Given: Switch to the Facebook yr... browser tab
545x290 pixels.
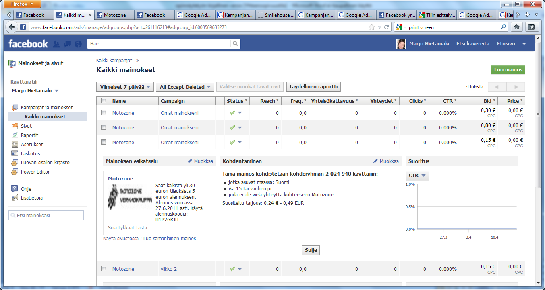Looking at the screenshot, I should click(x=396, y=15).
